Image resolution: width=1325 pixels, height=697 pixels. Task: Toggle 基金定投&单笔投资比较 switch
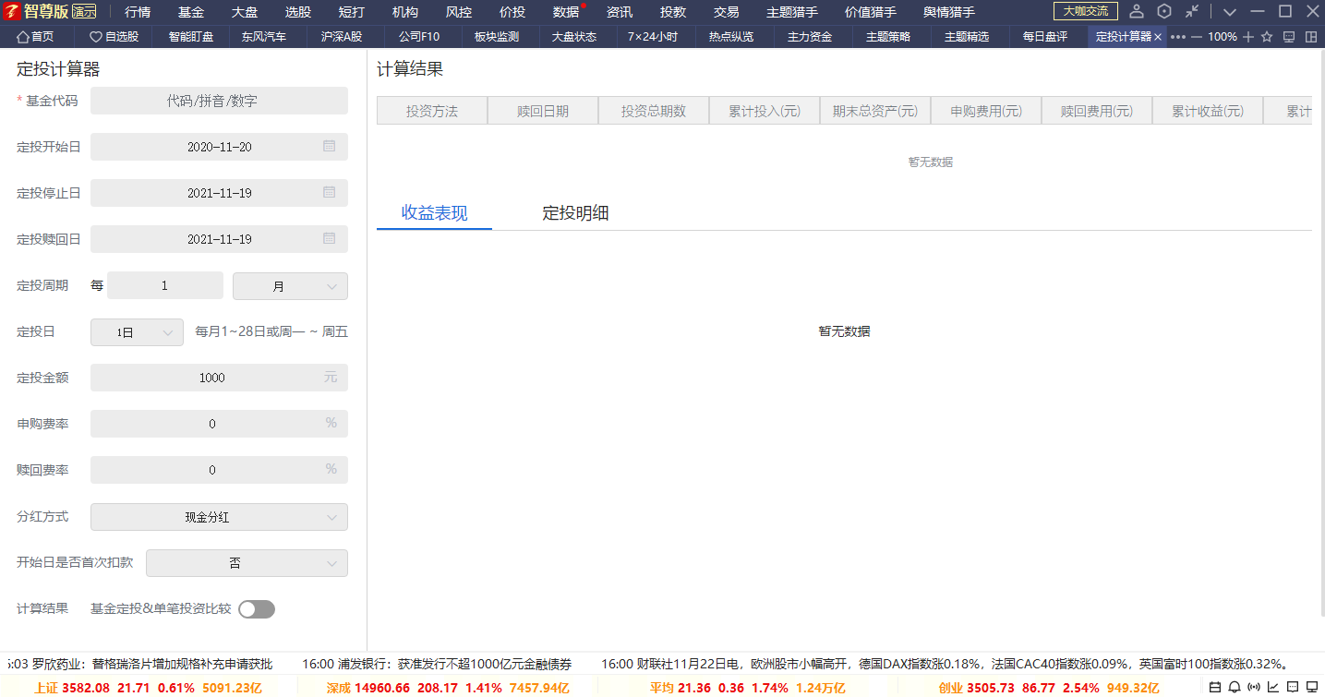click(x=256, y=609)
